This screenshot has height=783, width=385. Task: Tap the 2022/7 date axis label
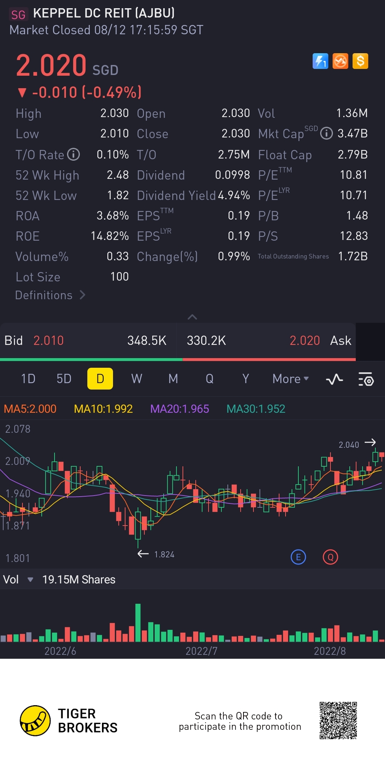click(201, 651)
